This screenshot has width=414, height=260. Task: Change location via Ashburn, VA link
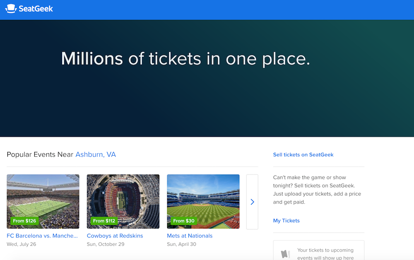pos(96,154)
